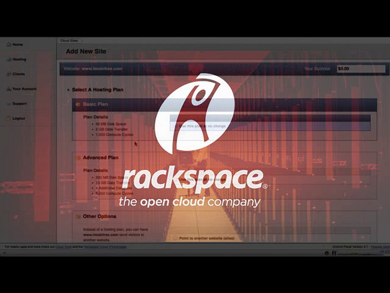The width and height of the screenshot is (390, 293).
Task: Click the Control Panel Version text
Action: (x=350, y=247)
